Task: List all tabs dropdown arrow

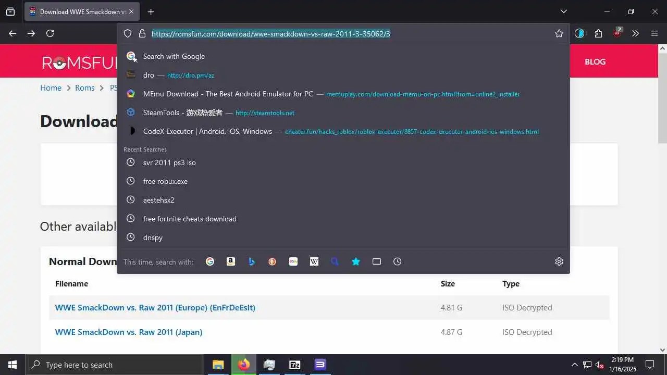Action: pos(563,11)
